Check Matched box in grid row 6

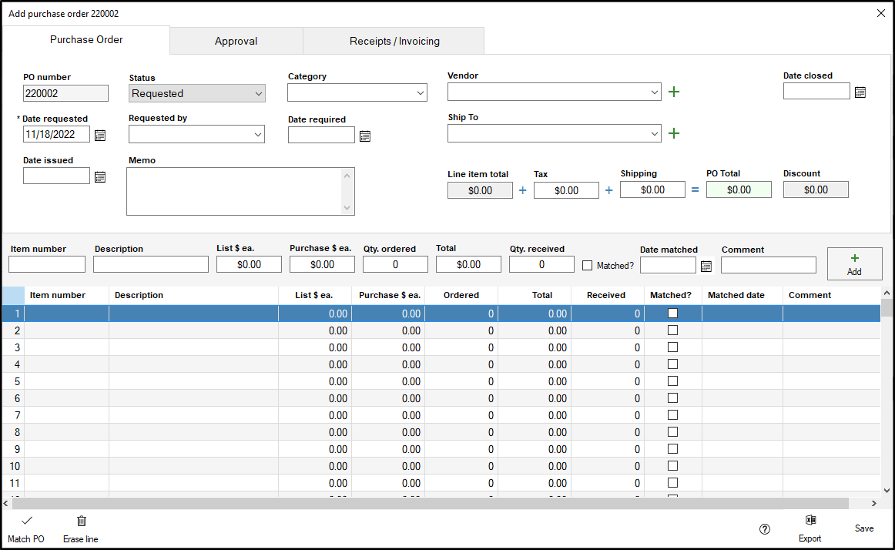point(673,398)
